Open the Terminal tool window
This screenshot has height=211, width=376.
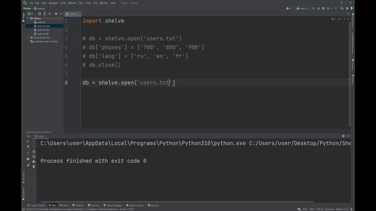tap(93, 205)
